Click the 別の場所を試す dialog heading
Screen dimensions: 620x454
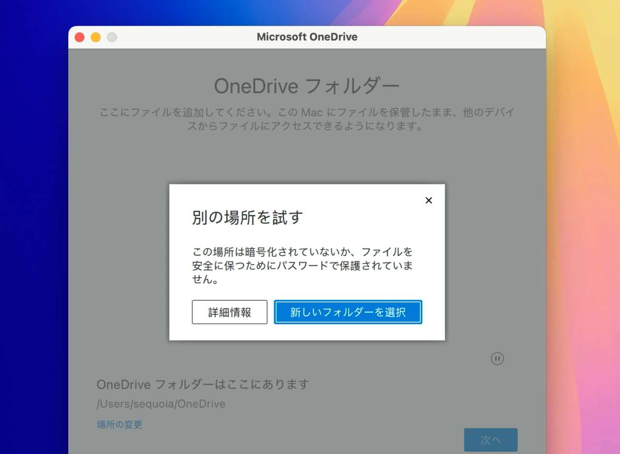tap(248, 218)
